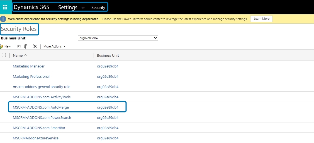
Task: Expand the Settings chevron in the top bar
Action: click(x=83, y=8)
